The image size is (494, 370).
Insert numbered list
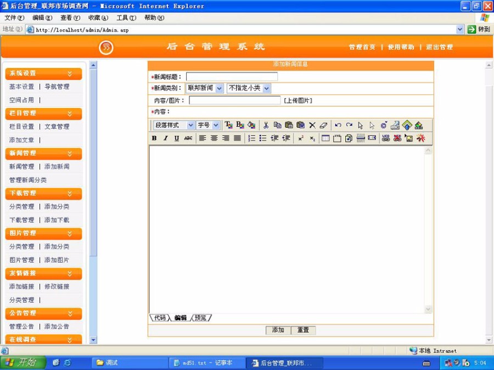pyautogui.click(x=251, y=138)
